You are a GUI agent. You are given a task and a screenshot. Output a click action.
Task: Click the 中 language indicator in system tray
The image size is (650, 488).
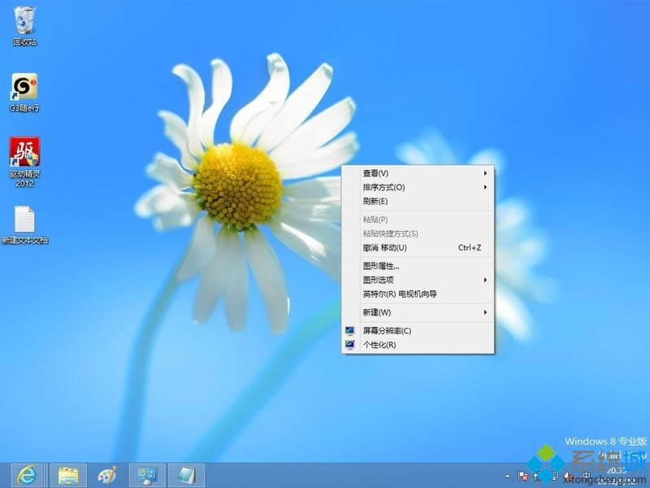pos(587,476)
